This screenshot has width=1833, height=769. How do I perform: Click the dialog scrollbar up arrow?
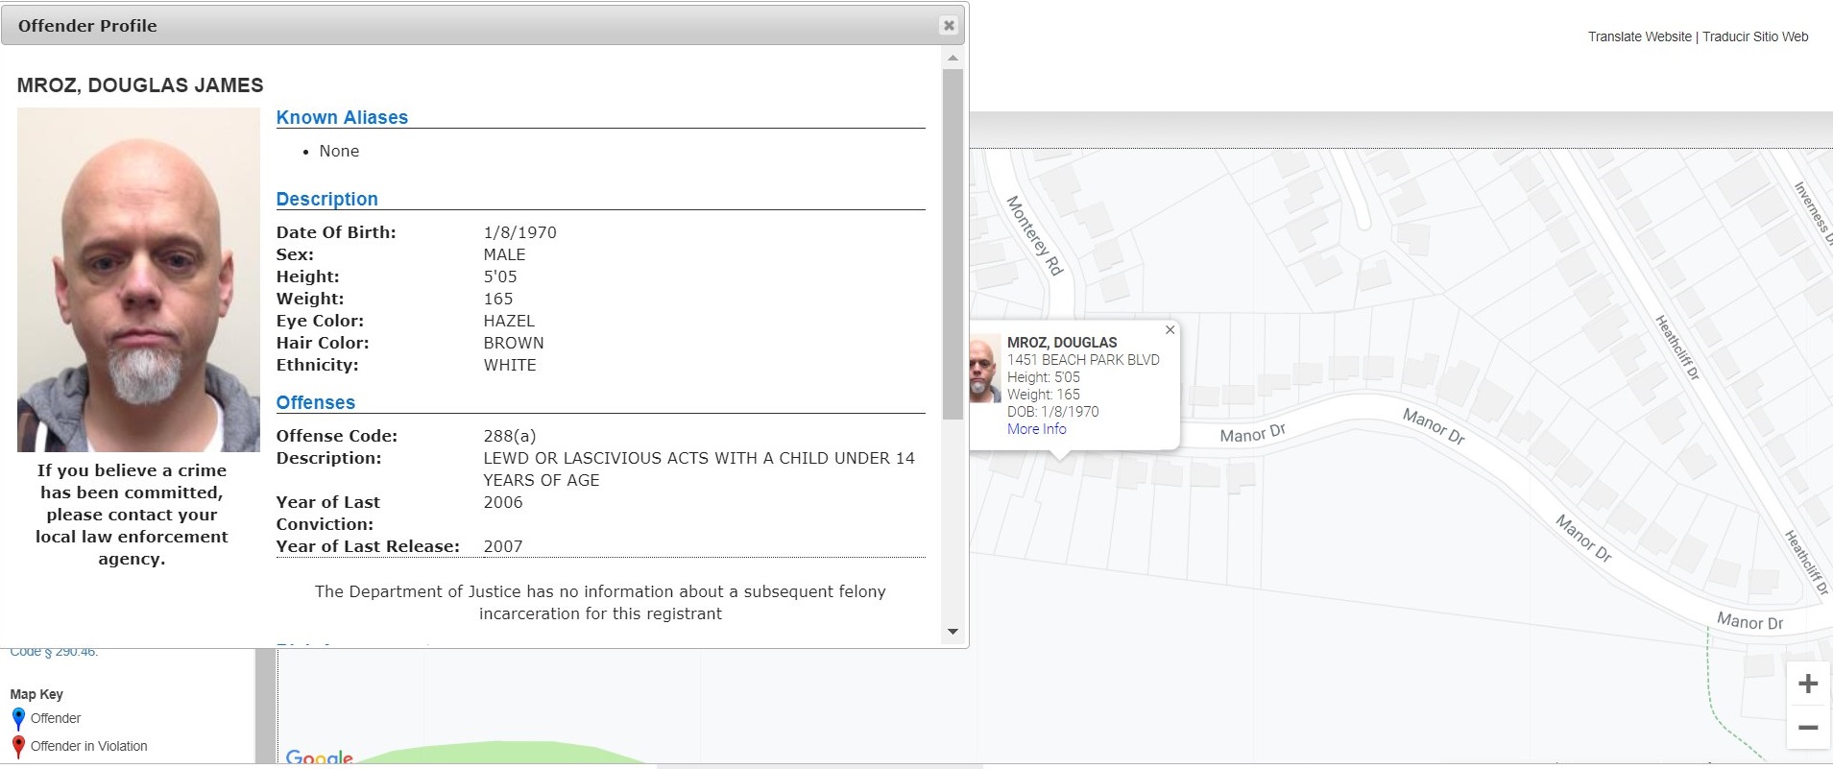click(x=953, y=58)
